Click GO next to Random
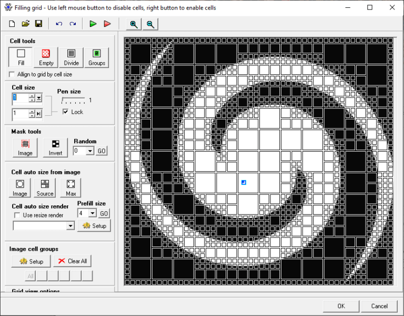The height and width of the screenshot is (316, 404). [102, 151]
